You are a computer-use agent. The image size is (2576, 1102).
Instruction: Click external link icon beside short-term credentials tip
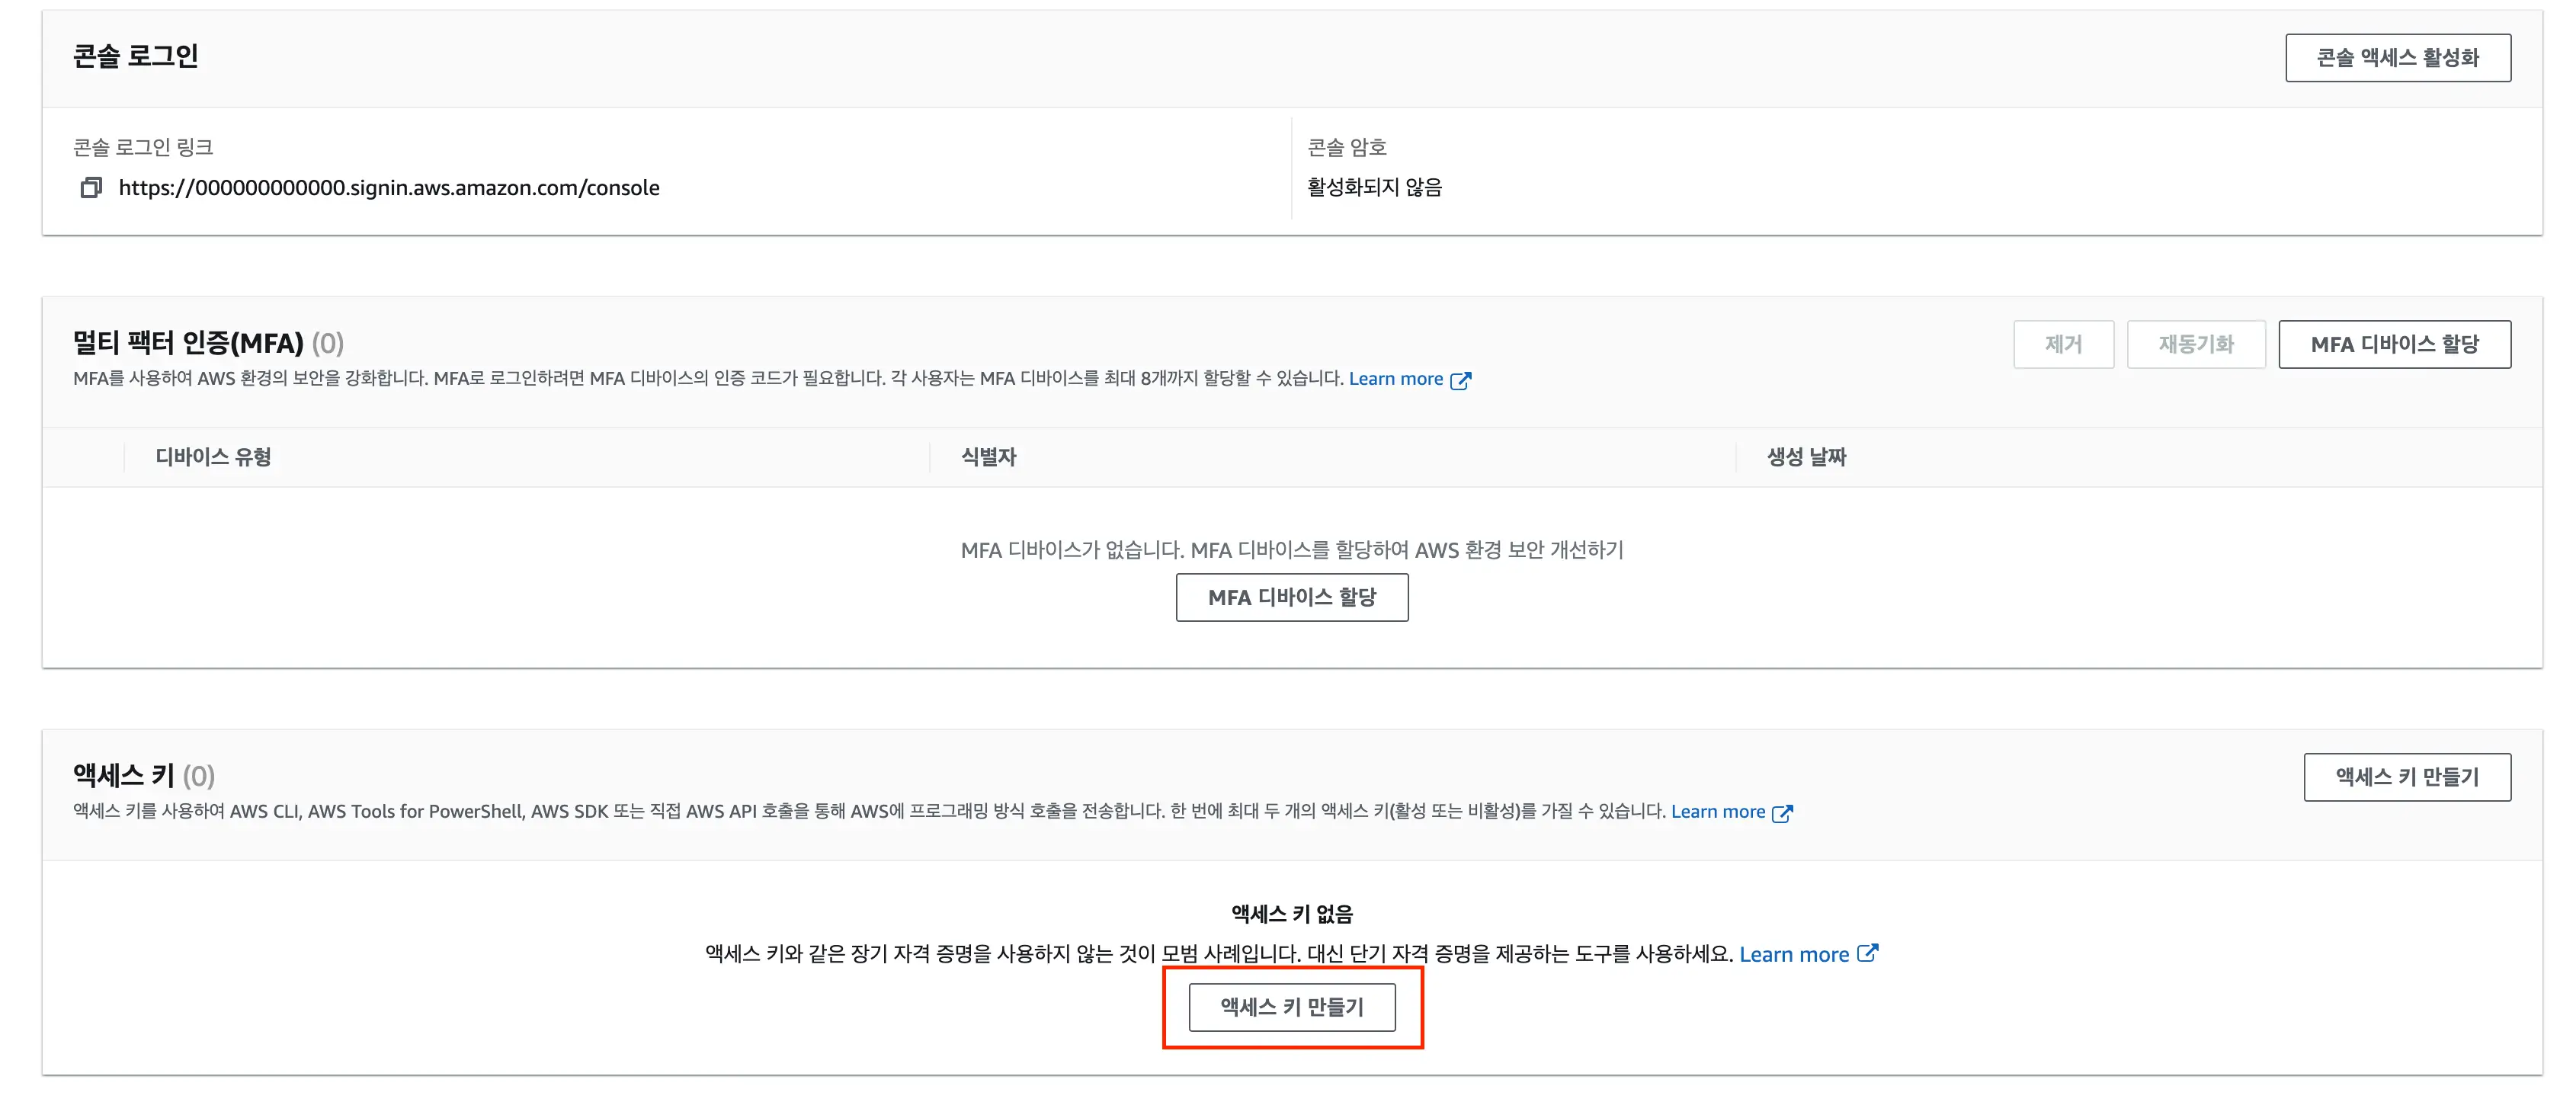(x=1867, y=953)
